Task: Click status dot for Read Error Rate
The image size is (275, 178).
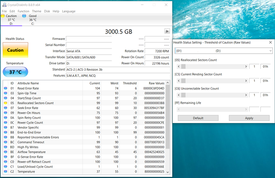Action: [6, 88]
